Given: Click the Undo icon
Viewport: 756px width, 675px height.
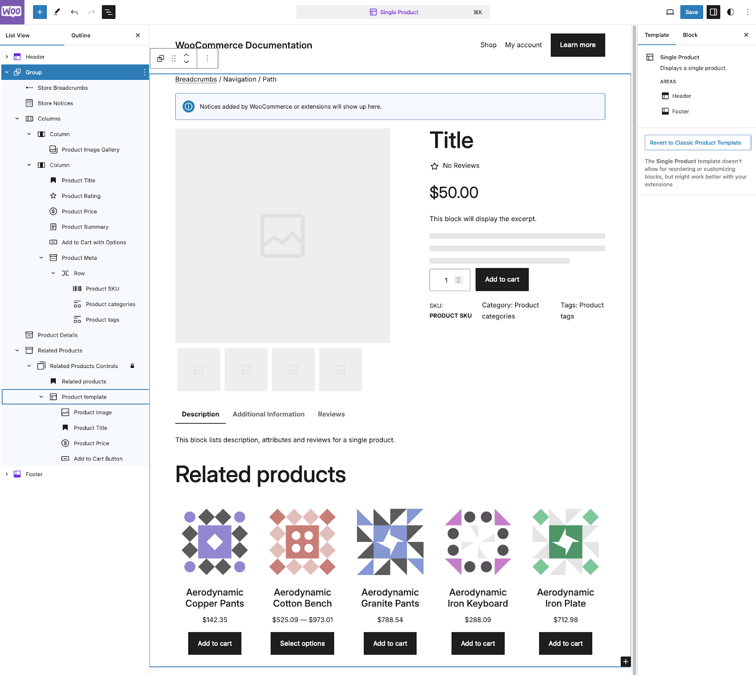Looking at the screenshot, I should [x=74, y=12].
